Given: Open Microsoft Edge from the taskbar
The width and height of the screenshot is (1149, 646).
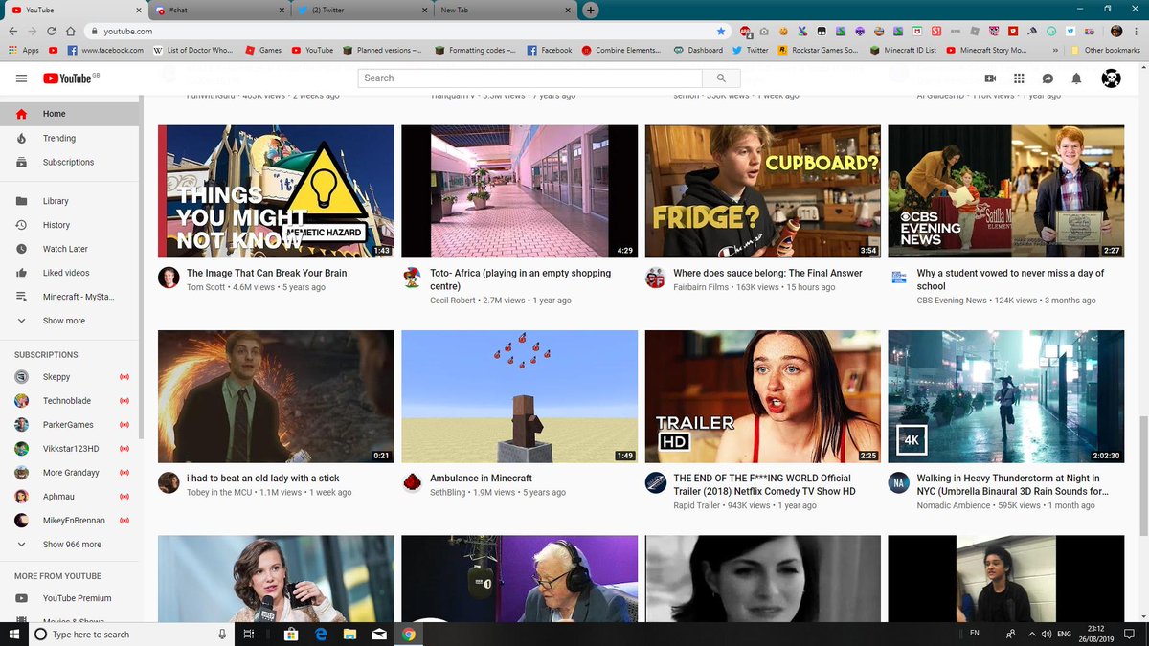Looking at the screenshot, I should [x=323, y=634].
